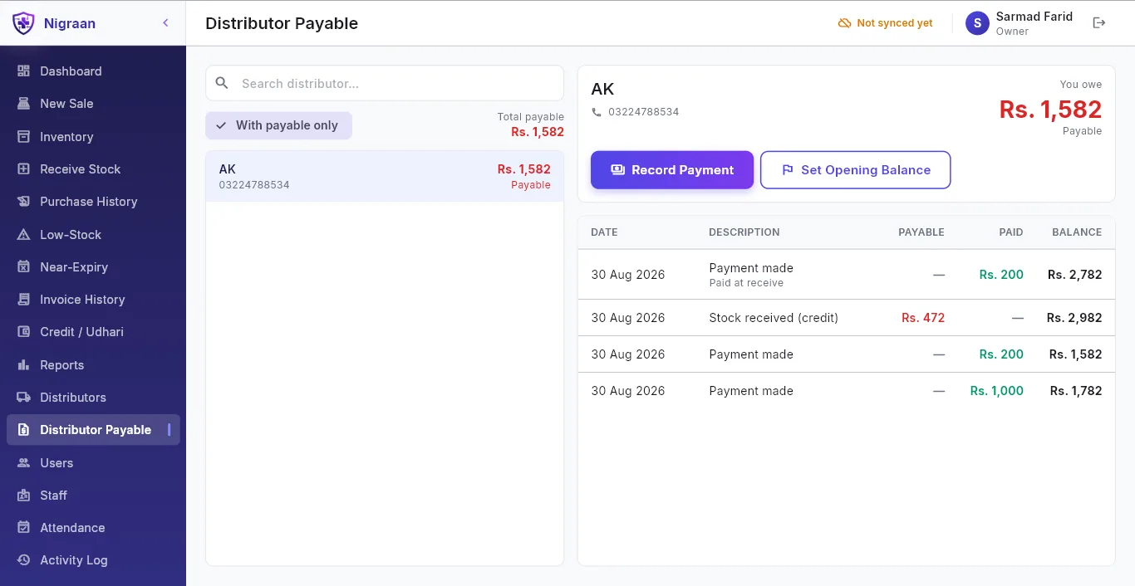1135x586 pixels.
Task: Click the search magnifier icon
Action: coord(222,83)
